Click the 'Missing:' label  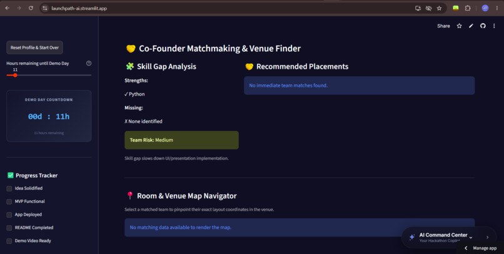tap(134, 108)
